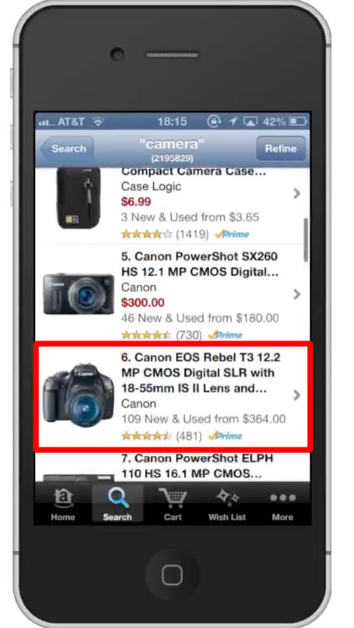Tap the Search magnifier tab
354x628 pixels.
(x=118, y=498)
